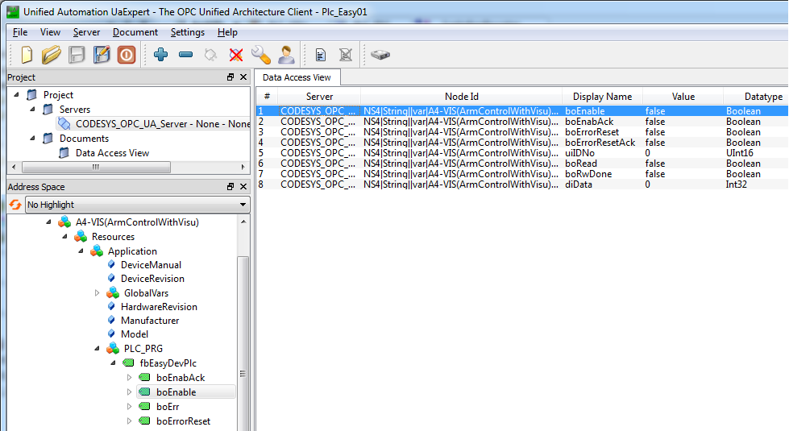Screen dimensions: 789x431
Task: Collapse the Project root node
Action: tap(17, 94)
